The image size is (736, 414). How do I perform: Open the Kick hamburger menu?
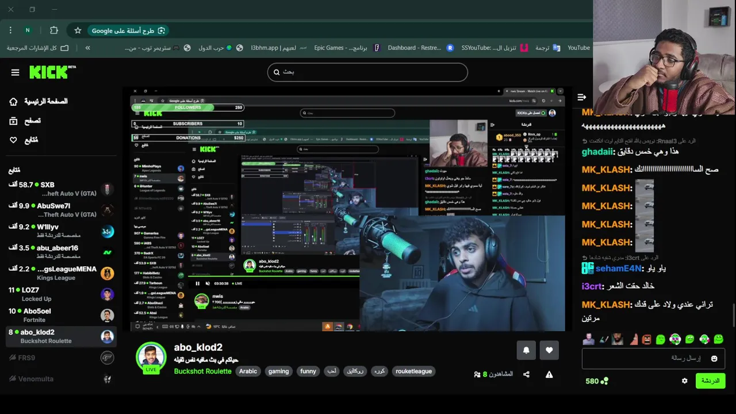[x=15, y=72]
